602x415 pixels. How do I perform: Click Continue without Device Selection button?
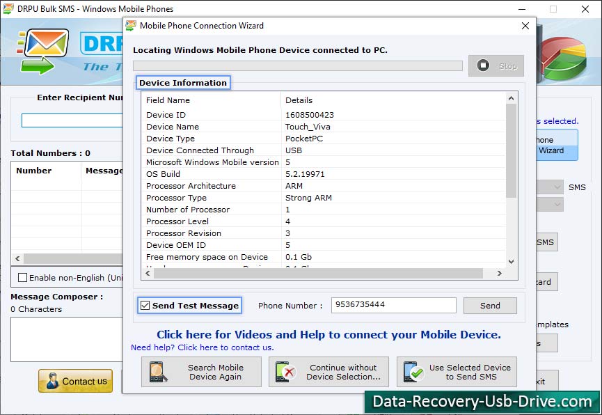(328, 372)
